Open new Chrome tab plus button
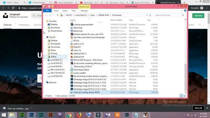This screenshot has height=118, width=210. [184, 3]
